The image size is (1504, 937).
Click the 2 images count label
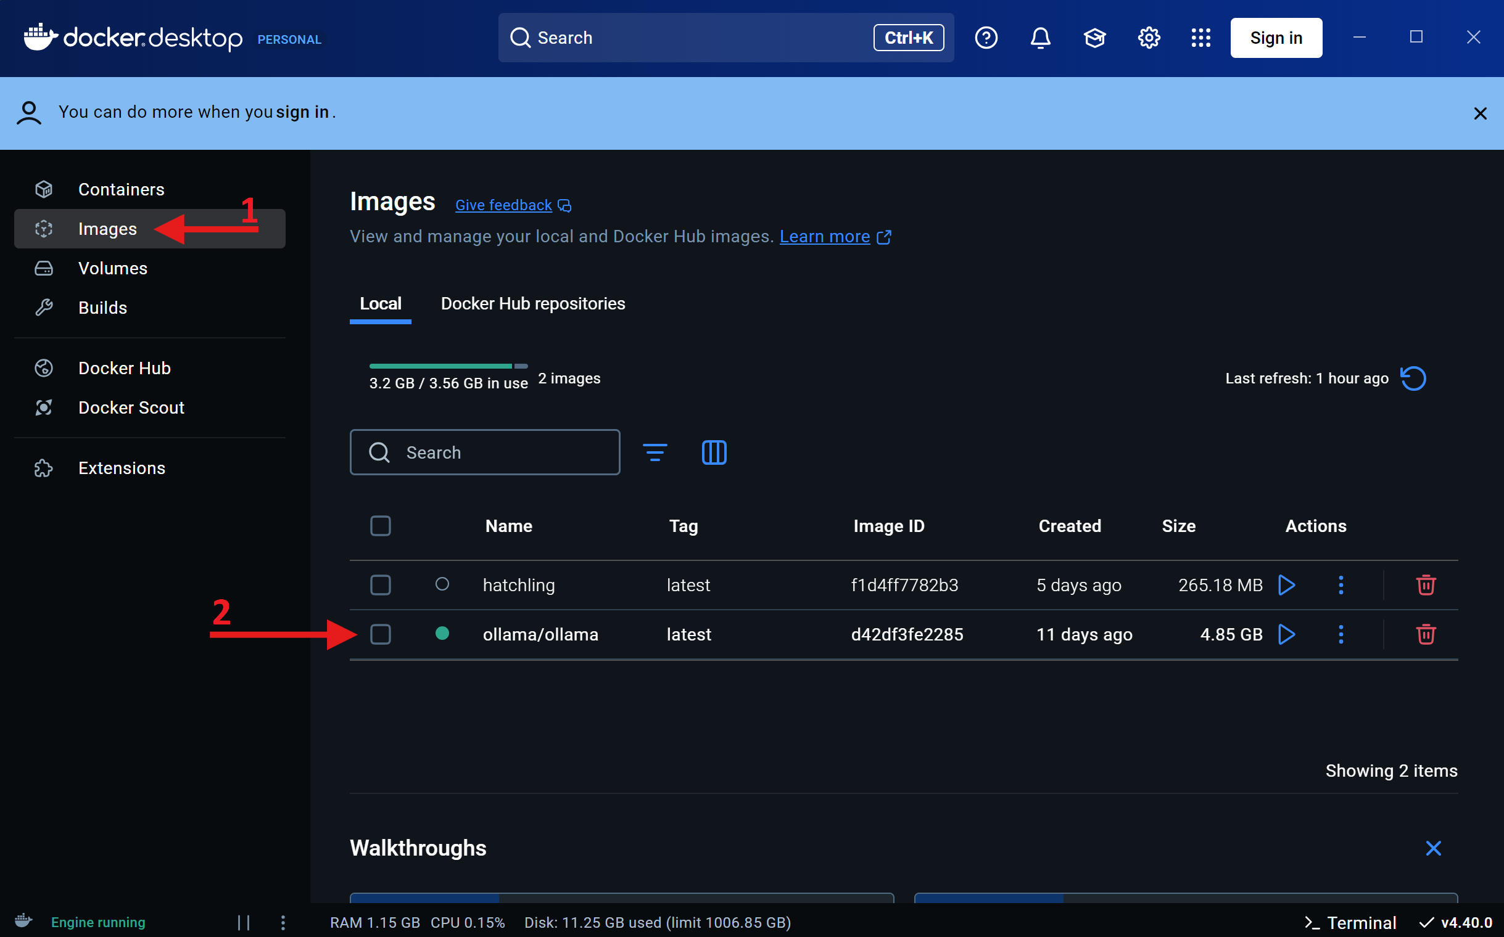point(569,378)
